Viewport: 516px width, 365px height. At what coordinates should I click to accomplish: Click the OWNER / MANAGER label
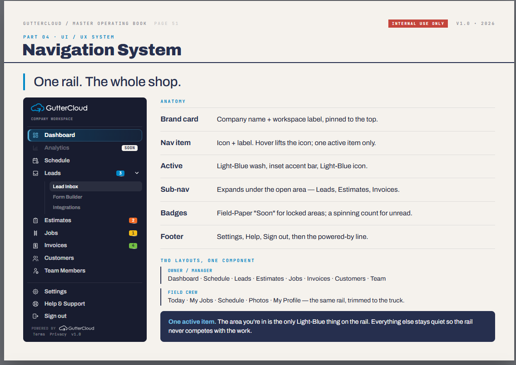pos(190,271)
